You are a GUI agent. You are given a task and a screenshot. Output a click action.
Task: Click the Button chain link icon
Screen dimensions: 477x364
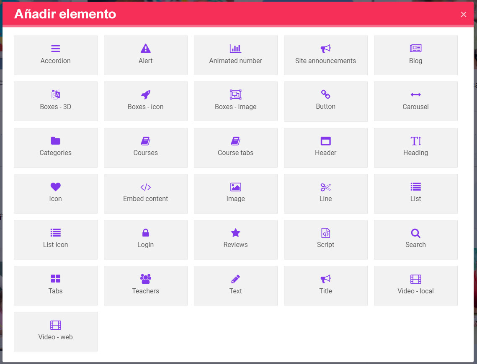pos(325,94)
